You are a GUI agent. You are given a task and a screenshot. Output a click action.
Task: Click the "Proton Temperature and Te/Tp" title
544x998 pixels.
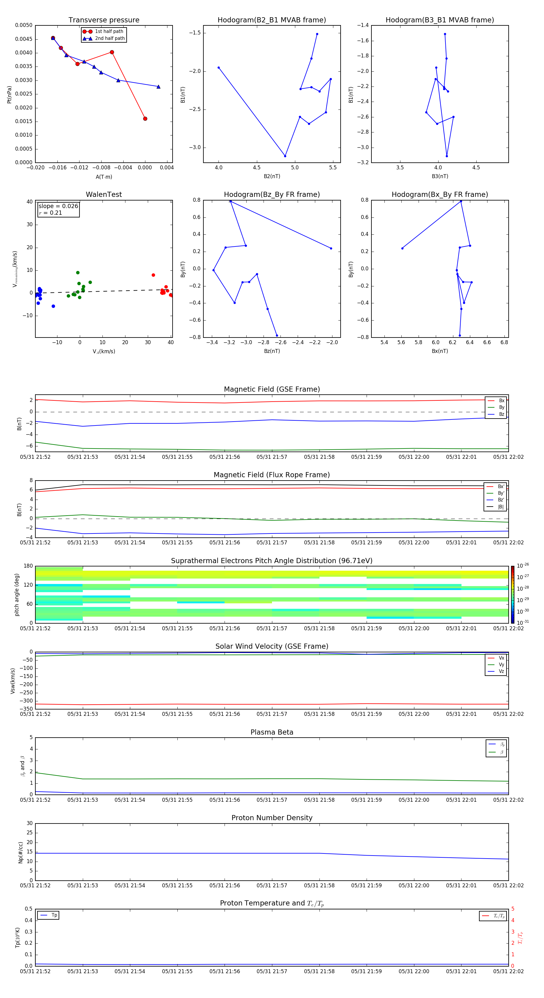tap(272, 904)
